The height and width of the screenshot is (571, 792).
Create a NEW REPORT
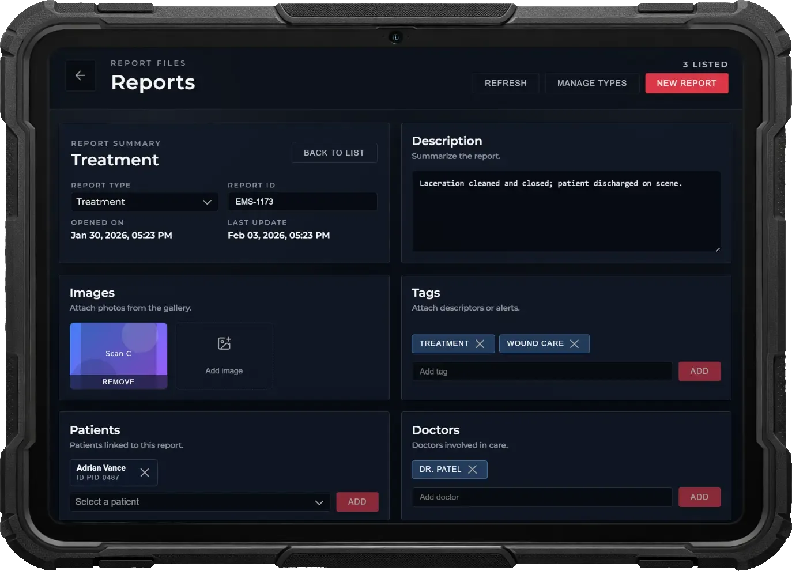(x=686, y=83)
